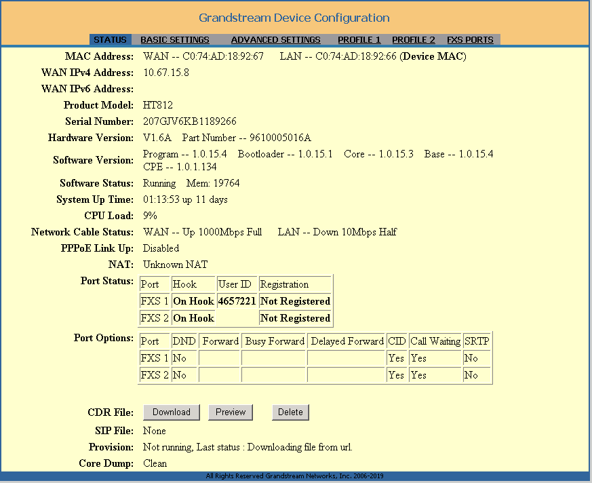Click DND column header in Port Options
The height and width of the screenshot is (483, 592).
pos(184,341)
